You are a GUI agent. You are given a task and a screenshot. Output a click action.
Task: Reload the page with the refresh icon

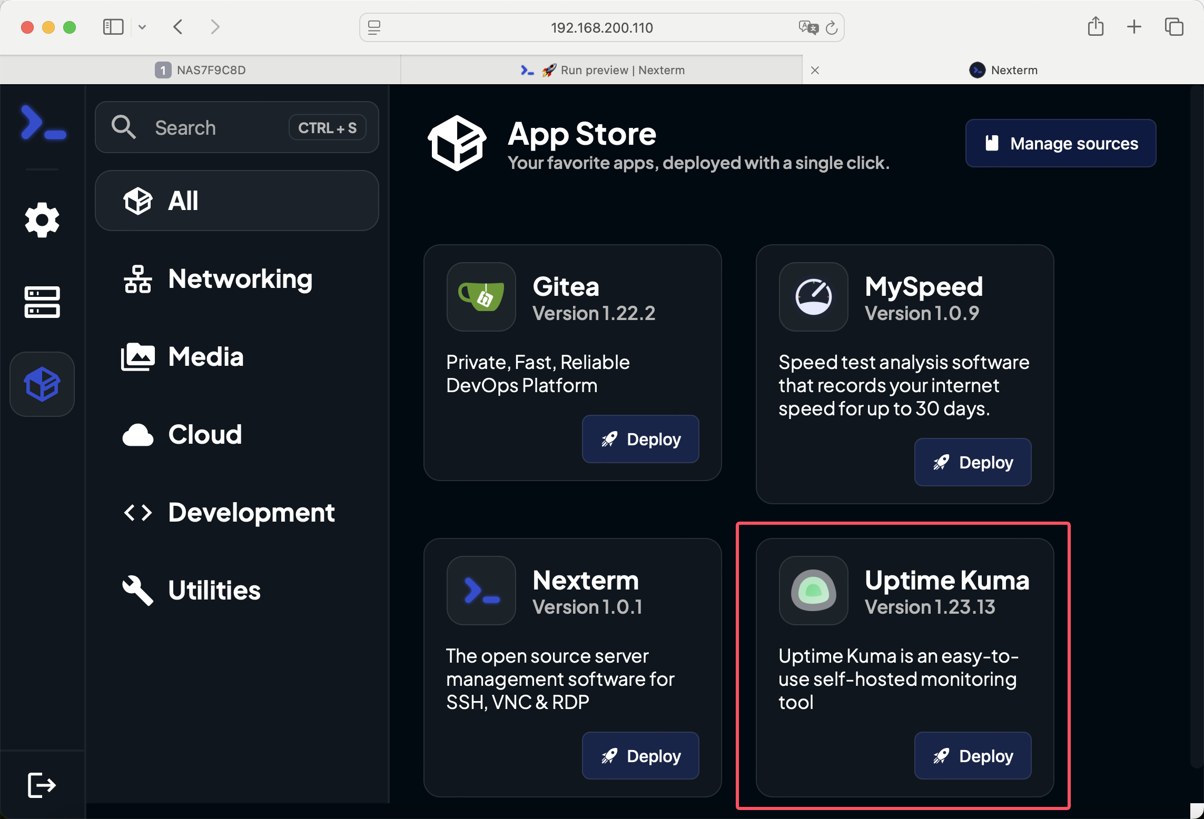[x=832, y=27]
